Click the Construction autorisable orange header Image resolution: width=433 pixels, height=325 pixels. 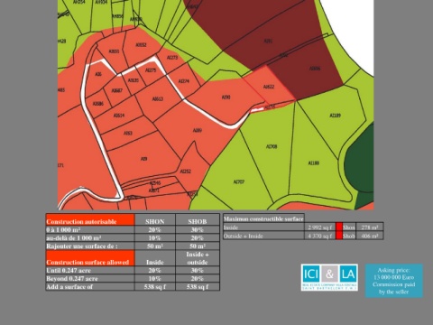(90, 219)
